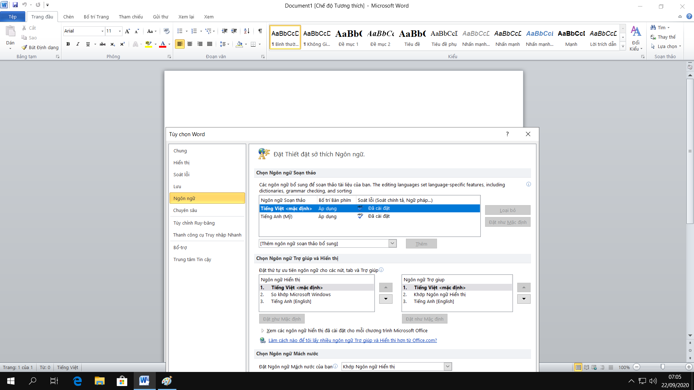Click the Paste (Dán) icon

[10, 31]
